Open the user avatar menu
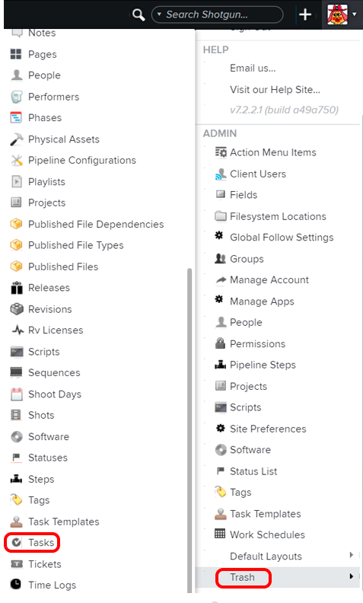 click(342, 14)
